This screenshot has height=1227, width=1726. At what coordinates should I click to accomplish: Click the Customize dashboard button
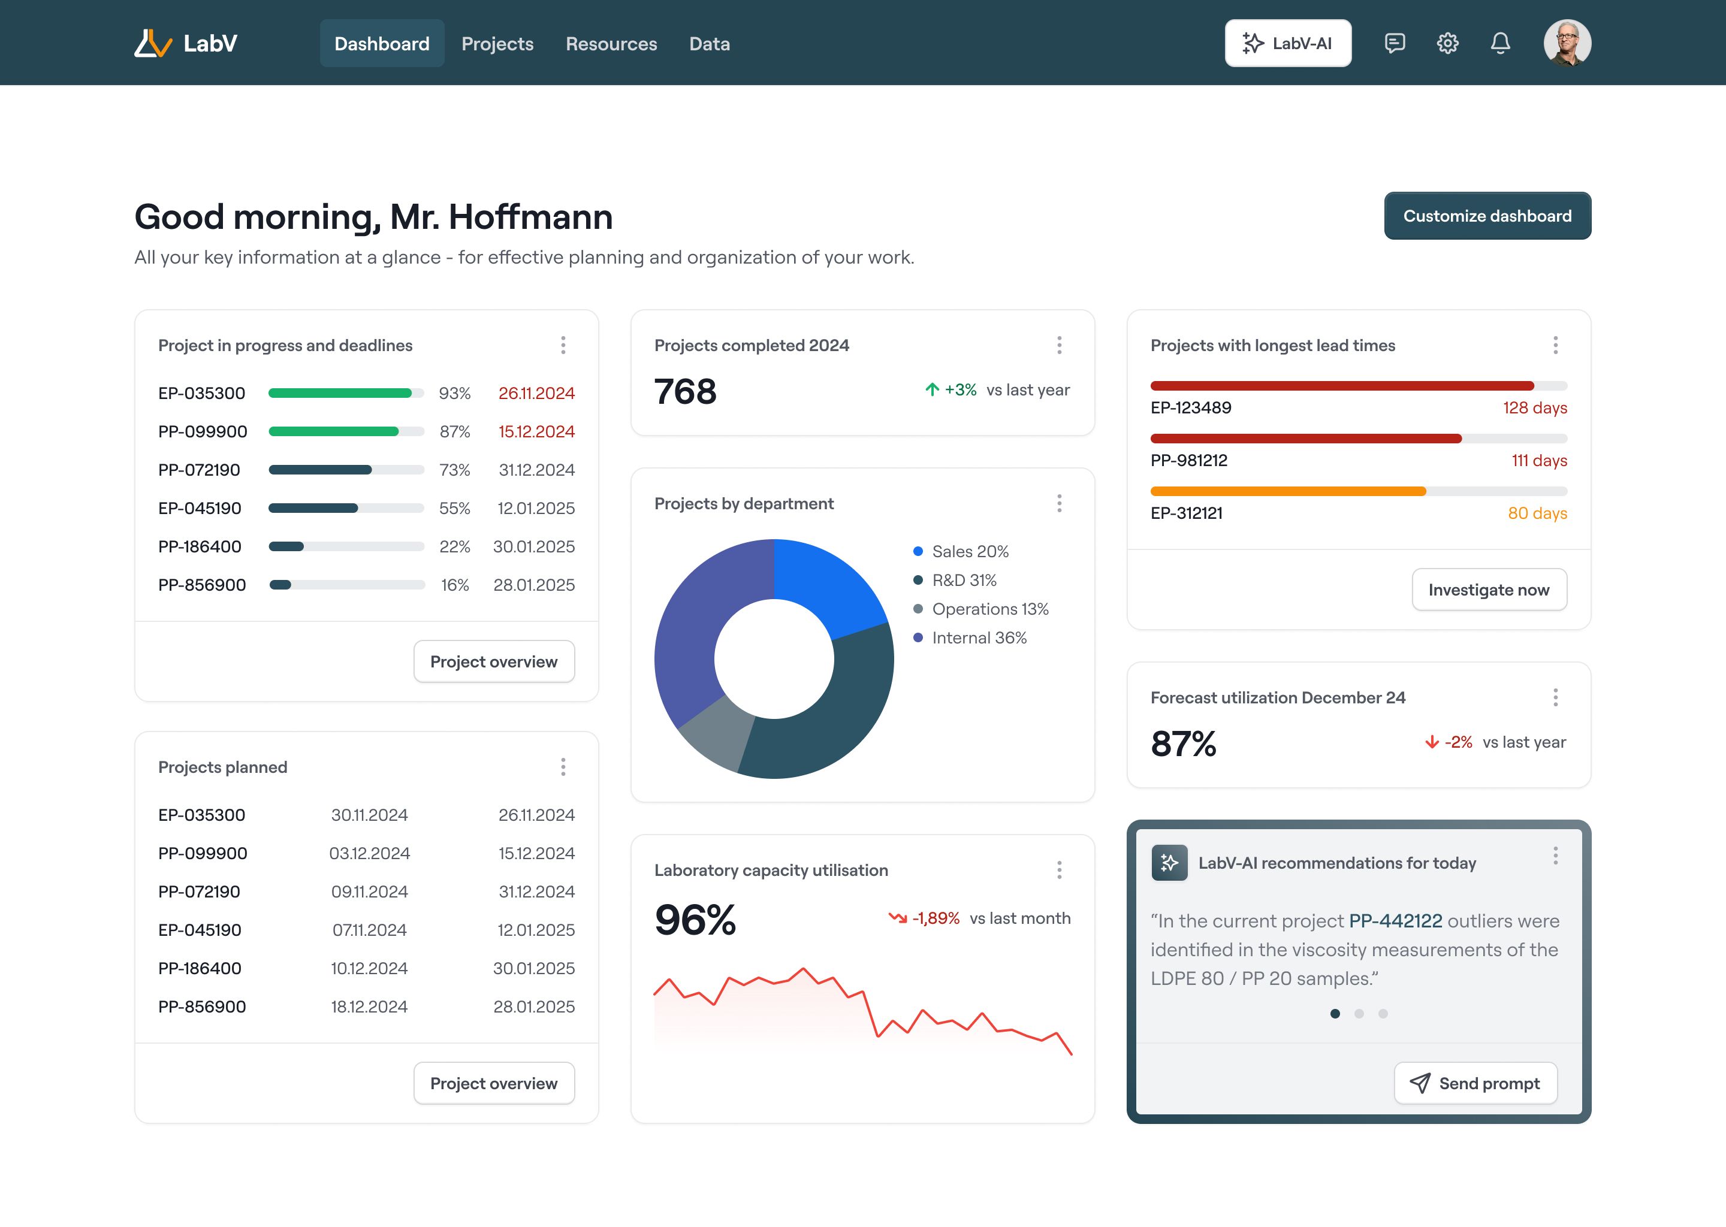coord(1486,216)
